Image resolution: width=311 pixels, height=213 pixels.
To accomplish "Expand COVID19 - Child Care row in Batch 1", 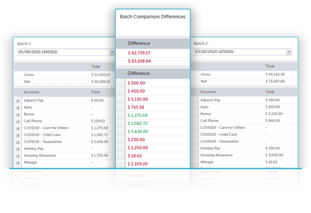I will pyautogui.click(x=18, y=135).
